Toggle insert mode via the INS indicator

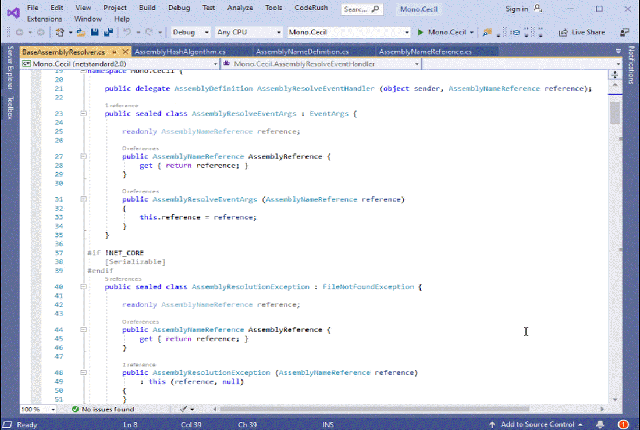pyautogui.click(x=328, y=425)
